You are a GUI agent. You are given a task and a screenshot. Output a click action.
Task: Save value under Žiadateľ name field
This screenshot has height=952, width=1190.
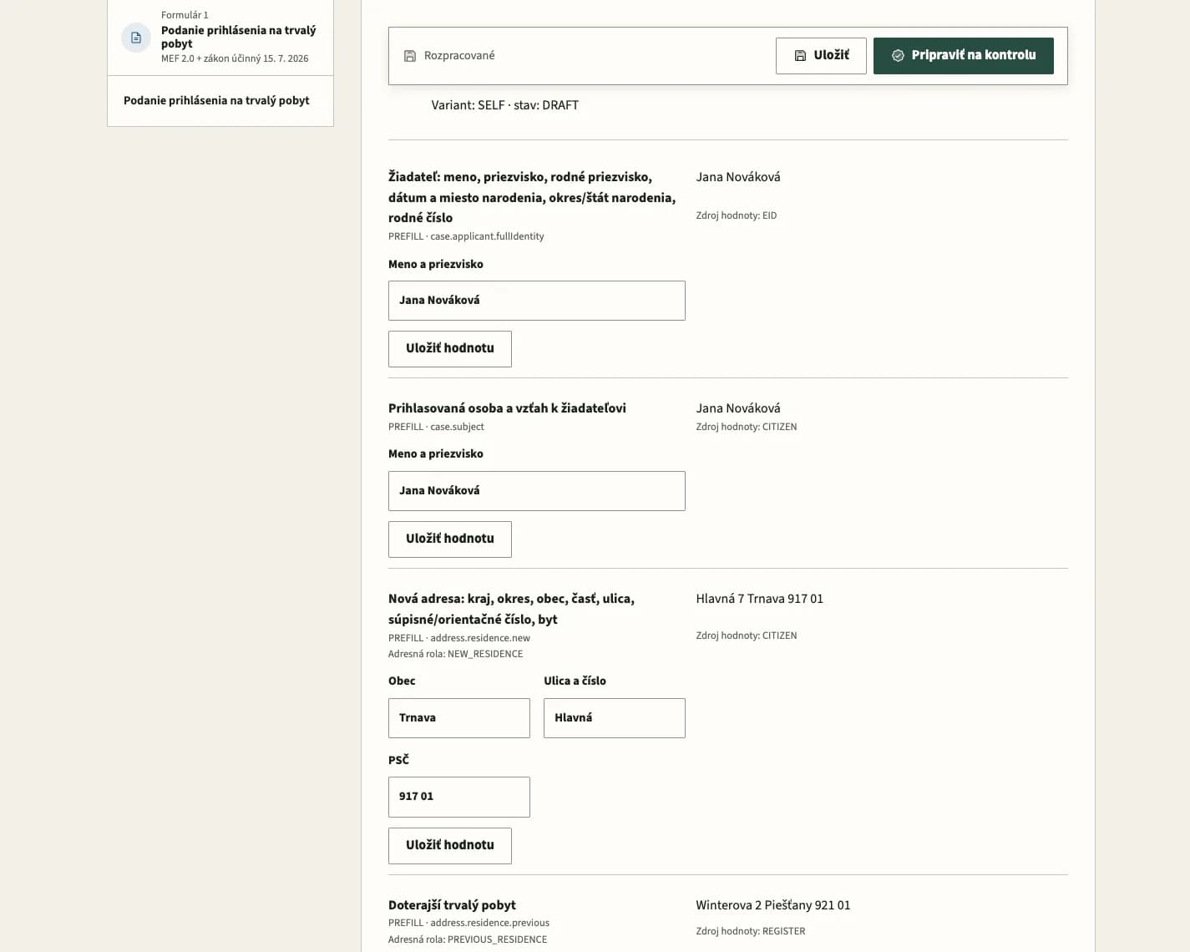pyautogui.click(x=450, y=349)
